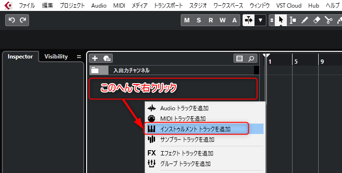Toggle global Solo S button

coord(199,20)
